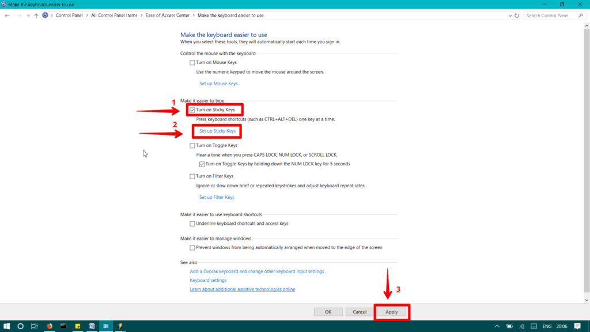Select All Control Panel Items breadcrumb

pyautogui.click(x=114, y=16)
